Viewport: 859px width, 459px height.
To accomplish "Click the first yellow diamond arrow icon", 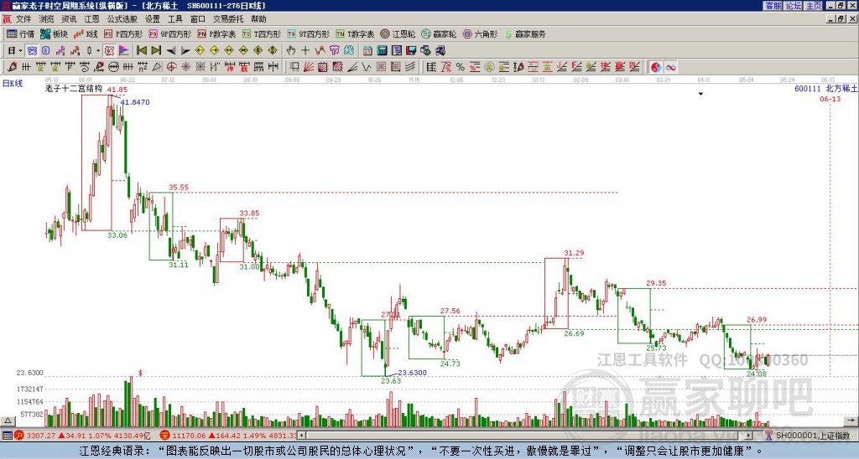I will 200,51.
